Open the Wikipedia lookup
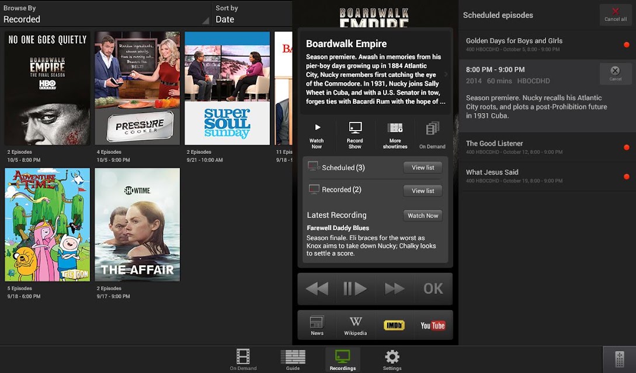The height and width of the screenshot is (373, 636). click(355, 325)
